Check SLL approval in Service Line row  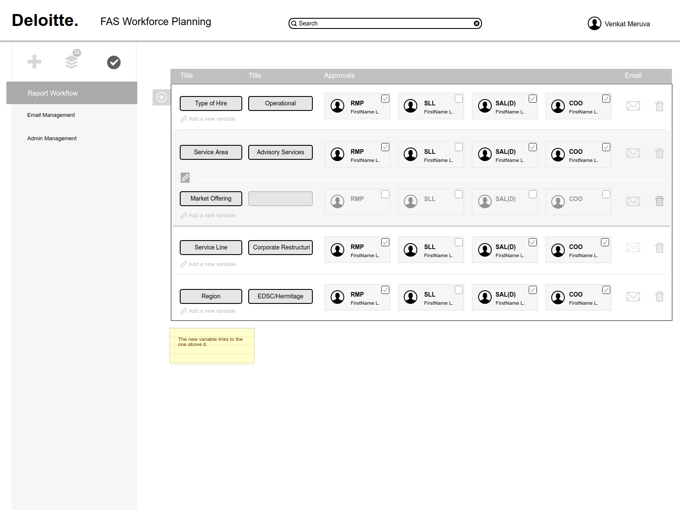click(x=459, y=242)
